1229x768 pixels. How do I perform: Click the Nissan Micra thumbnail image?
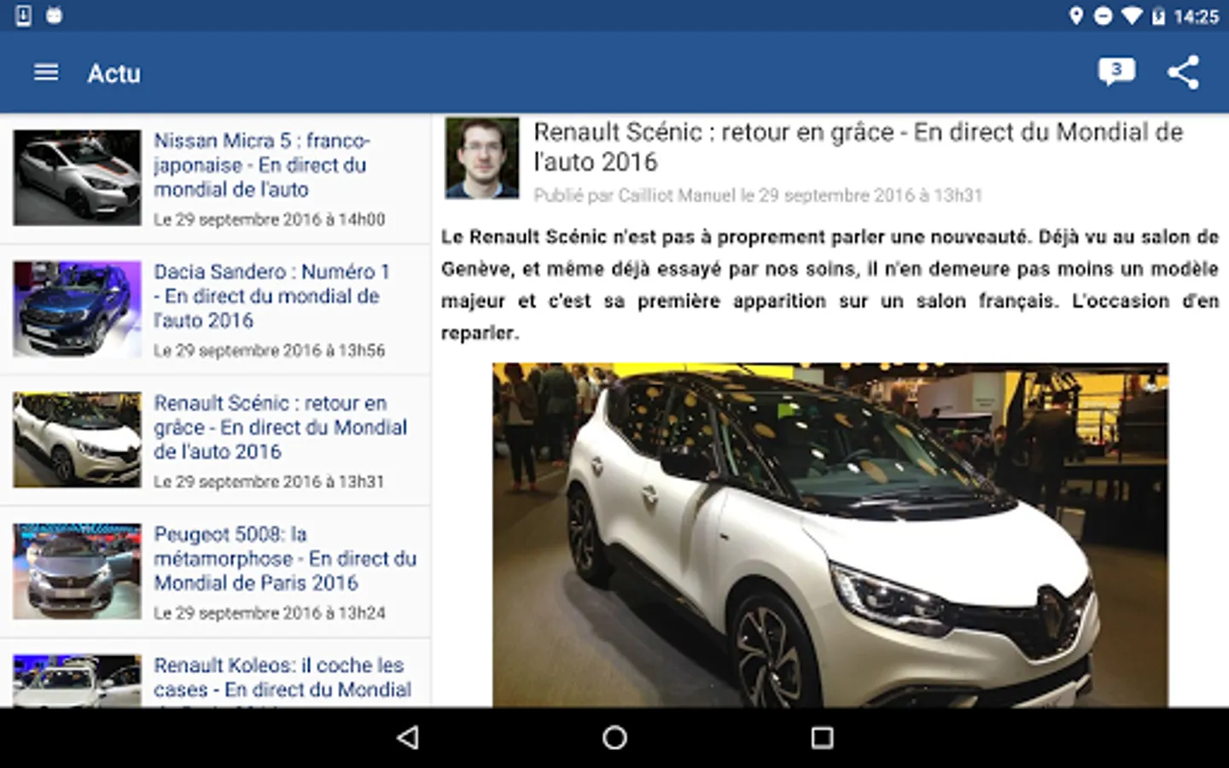point(77,177)
